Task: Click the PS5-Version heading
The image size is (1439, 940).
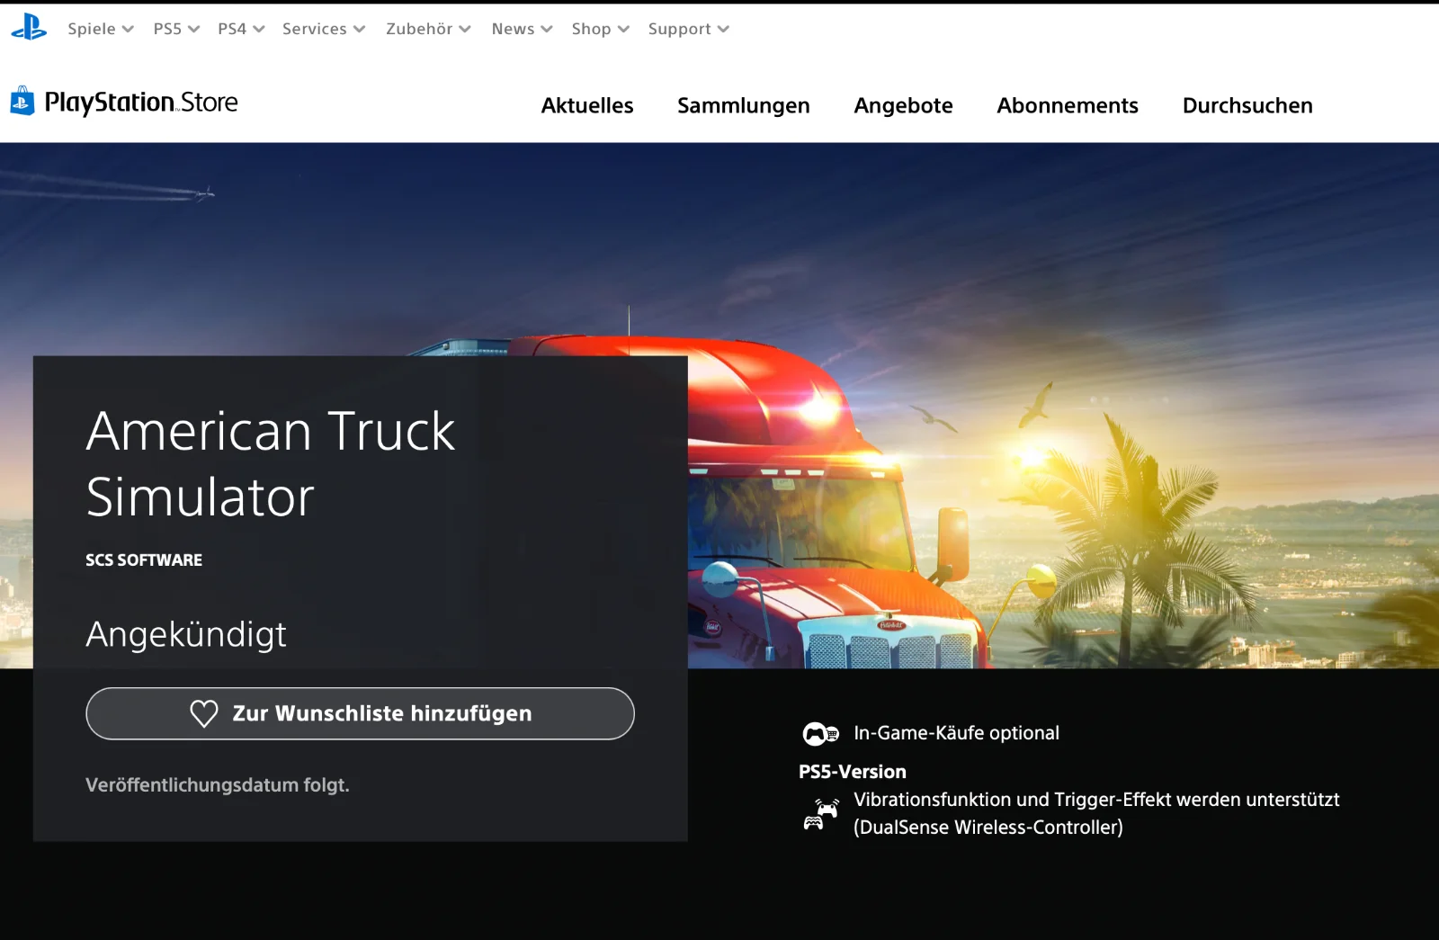Action: 853,772
